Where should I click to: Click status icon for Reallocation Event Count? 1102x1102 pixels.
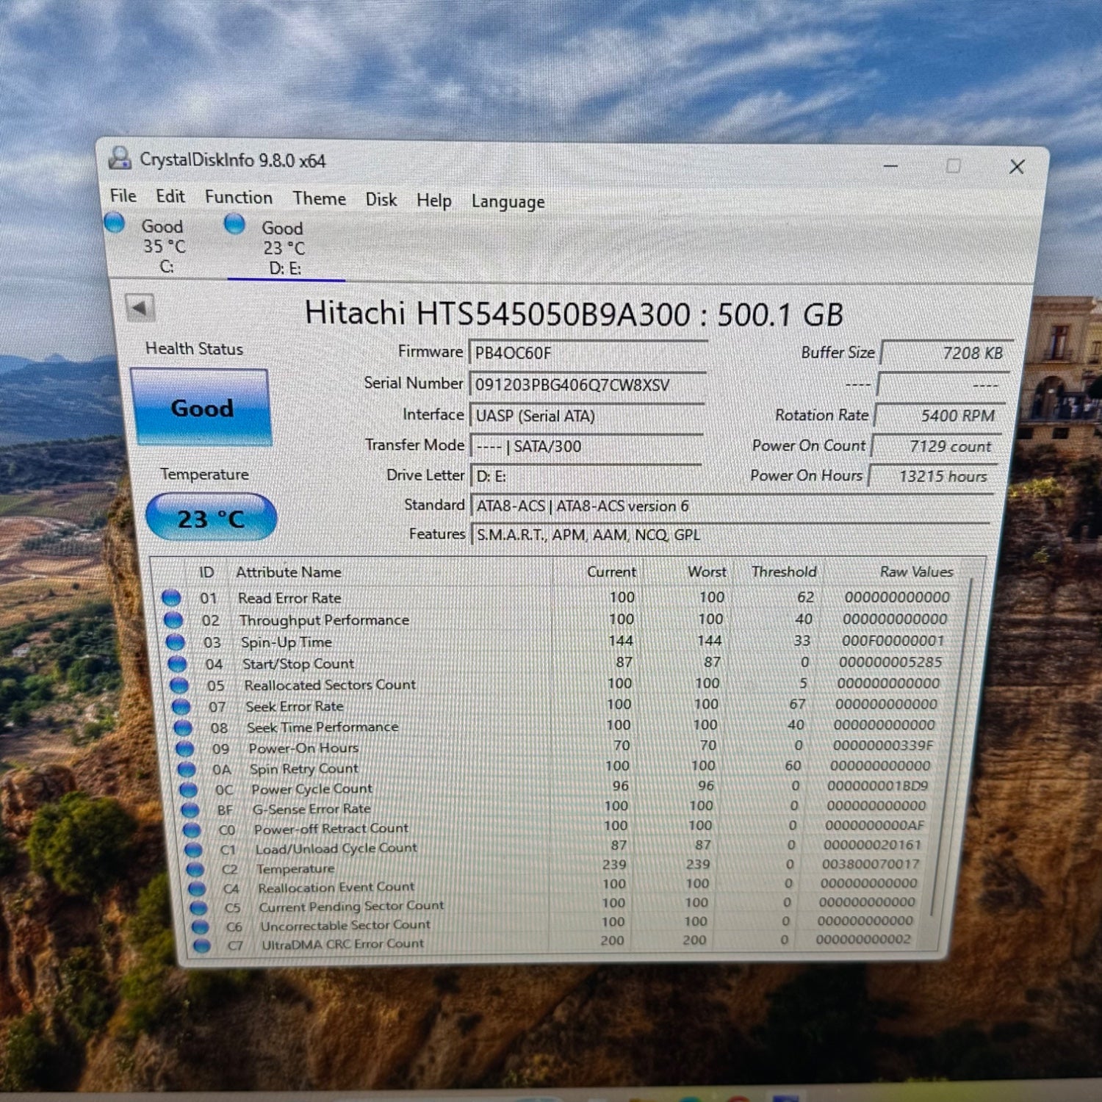pyautogui.click(x=197, y=888)
